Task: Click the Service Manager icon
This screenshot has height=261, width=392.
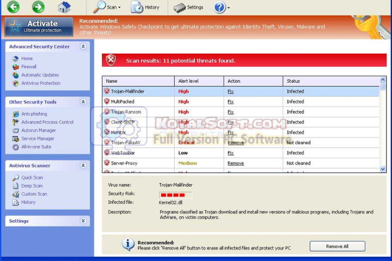Action: (x=15, y=139)
